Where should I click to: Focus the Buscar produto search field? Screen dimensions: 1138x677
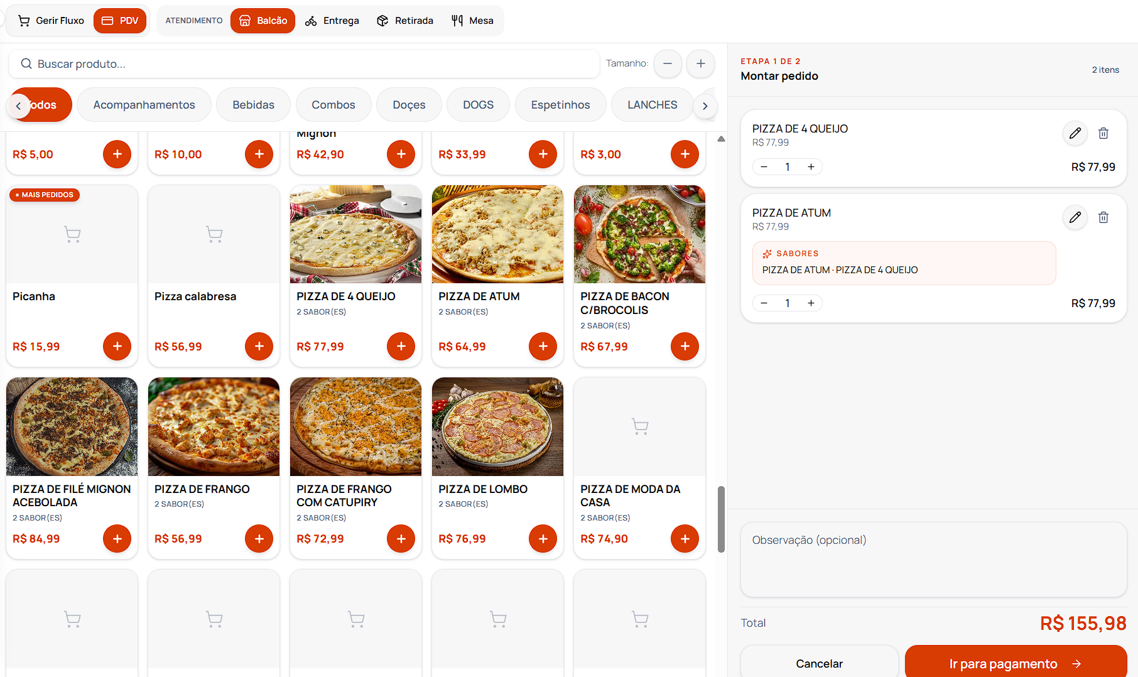pos(304,63)
